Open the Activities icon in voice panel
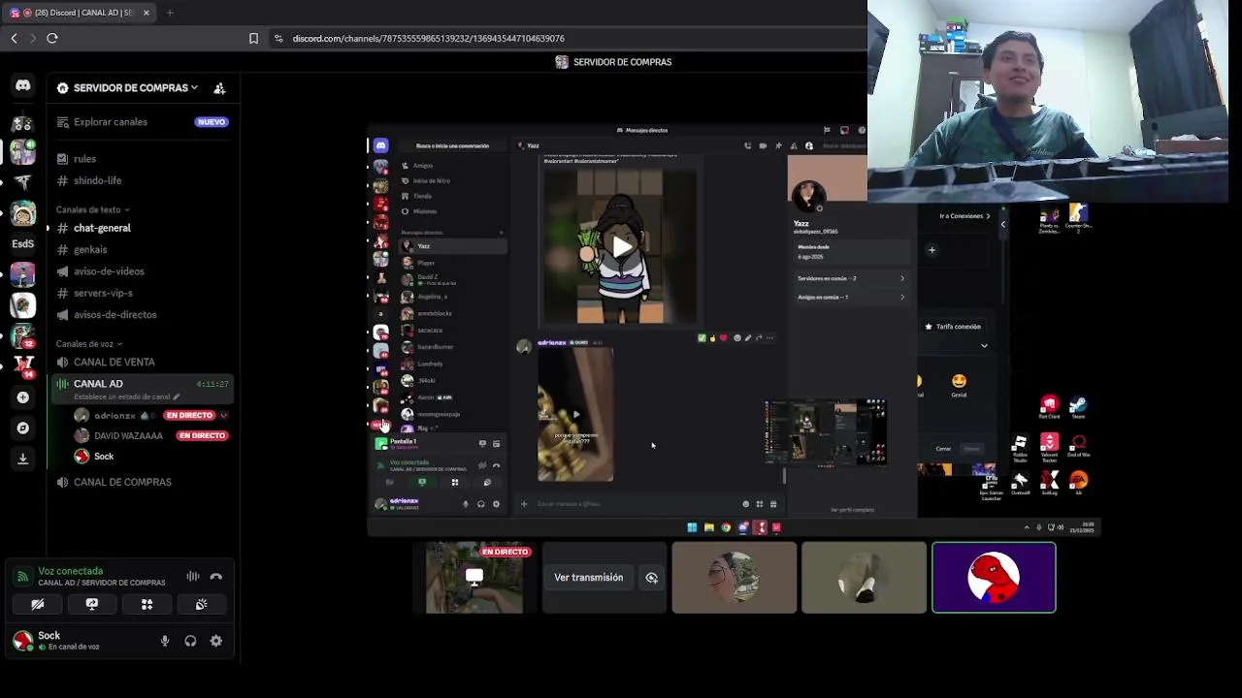Screen dimensions: 1242x698 147,604
